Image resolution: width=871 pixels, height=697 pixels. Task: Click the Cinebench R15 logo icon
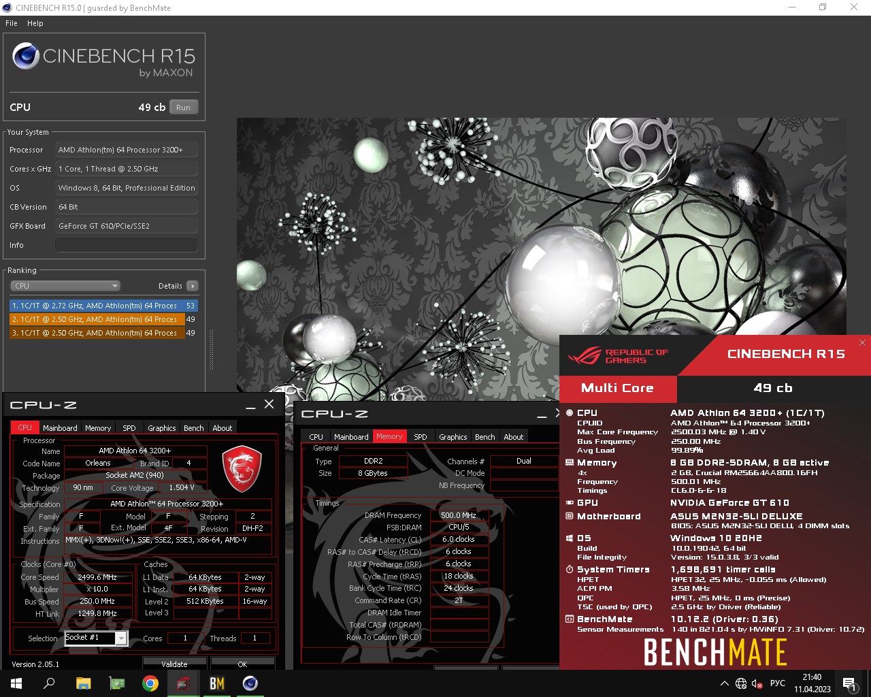tap(25, 56)
